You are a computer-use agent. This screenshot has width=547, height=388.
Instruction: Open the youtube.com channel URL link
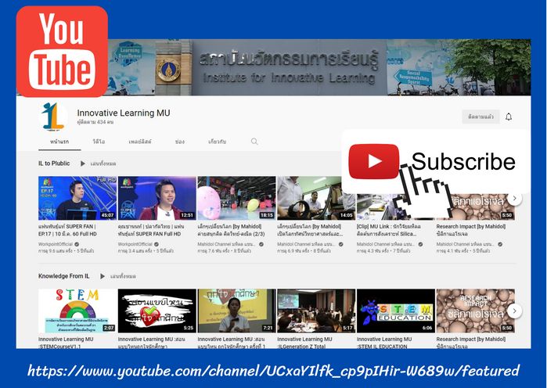coord(273,370)
